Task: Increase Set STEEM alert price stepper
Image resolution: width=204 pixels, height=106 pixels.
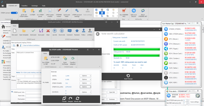Action: (x=187, y=100)
